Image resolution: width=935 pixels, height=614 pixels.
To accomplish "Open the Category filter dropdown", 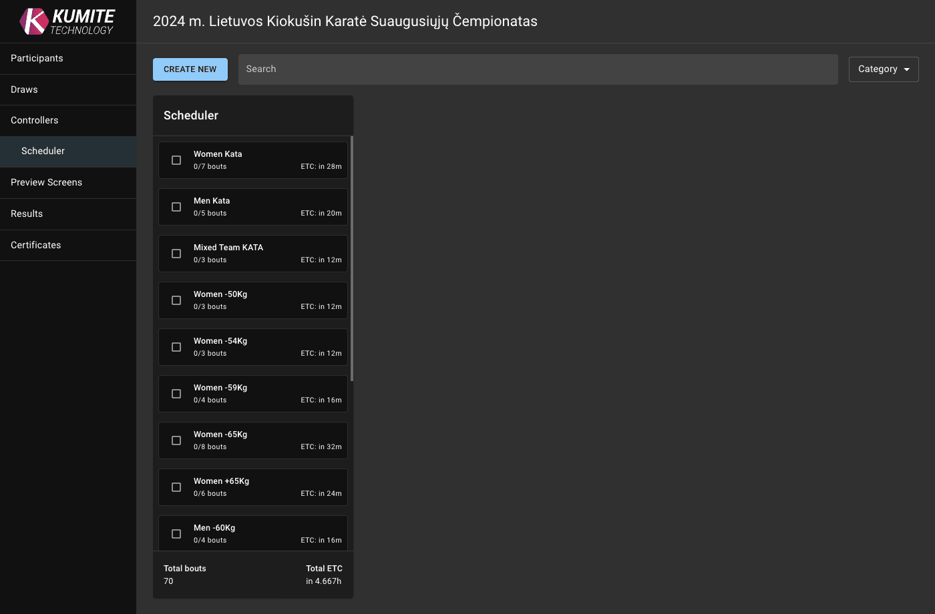I will coord(883,69).
